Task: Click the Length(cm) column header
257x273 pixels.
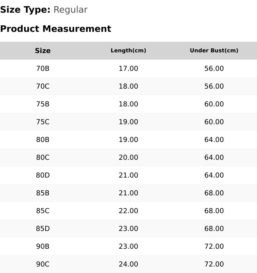Action: 128,51
